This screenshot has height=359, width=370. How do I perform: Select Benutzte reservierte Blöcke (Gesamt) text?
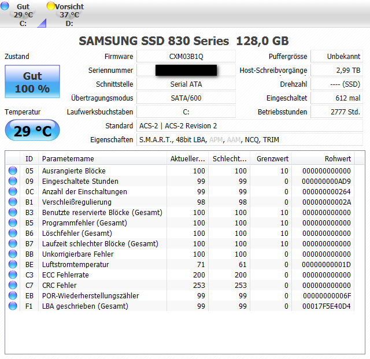coord(102,212)
